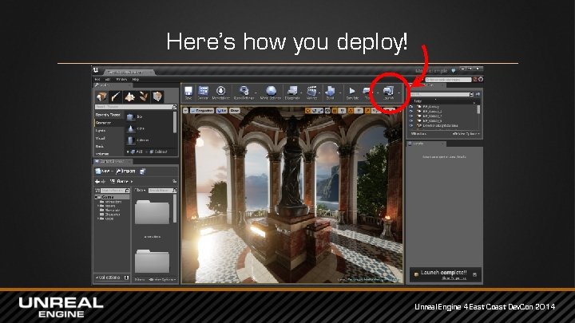
Task: Select the Geometry Editing mode icon
Action: click(157, 97)
